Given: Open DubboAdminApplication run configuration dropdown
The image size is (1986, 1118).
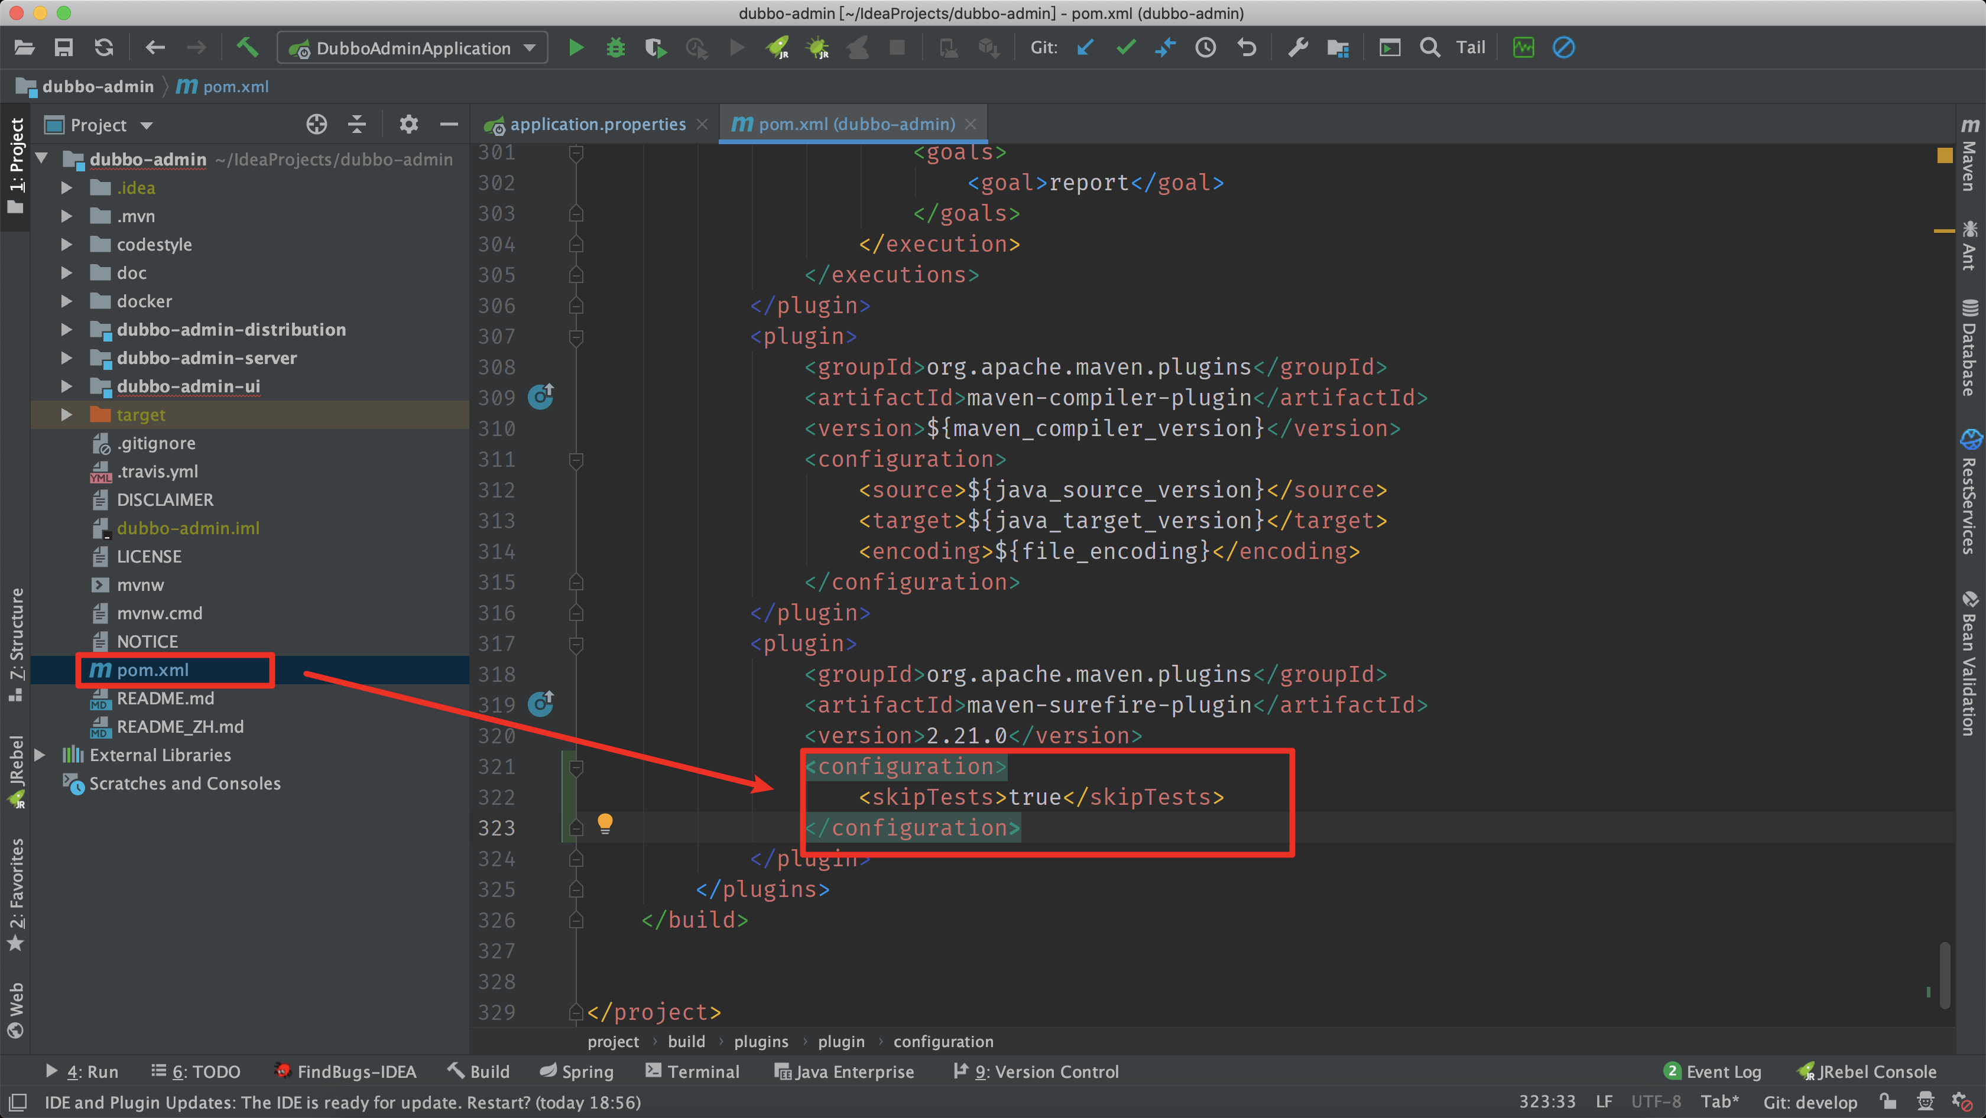Looking at the screenshot, I should [413, 48].
